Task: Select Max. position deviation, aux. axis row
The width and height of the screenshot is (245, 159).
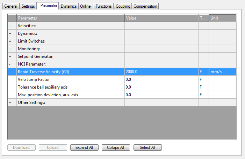Action: [x=122, y=95]
